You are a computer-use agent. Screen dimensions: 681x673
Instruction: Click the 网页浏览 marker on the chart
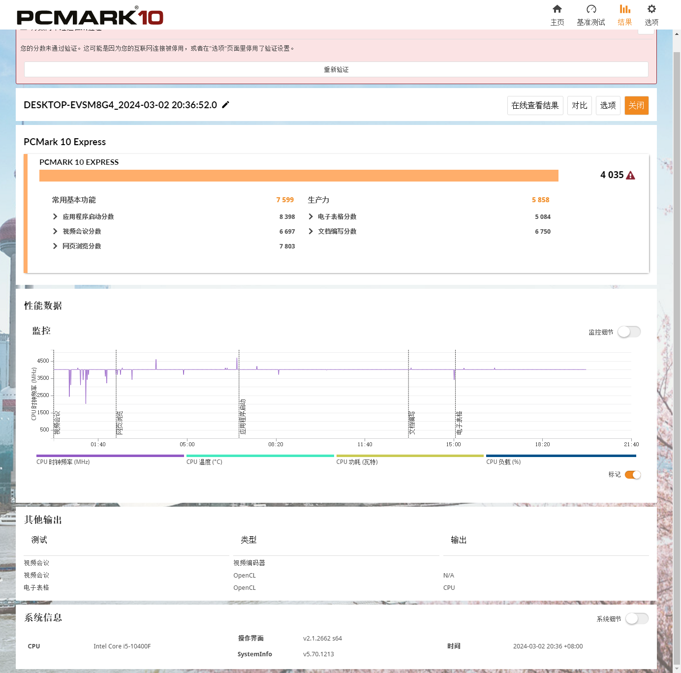click(120, 423)
